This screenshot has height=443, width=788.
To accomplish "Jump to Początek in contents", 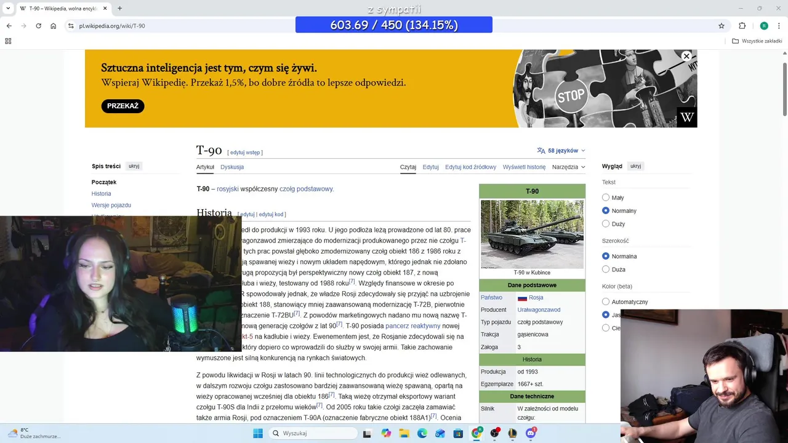I will pyautogui.click(x=104, y=182).
